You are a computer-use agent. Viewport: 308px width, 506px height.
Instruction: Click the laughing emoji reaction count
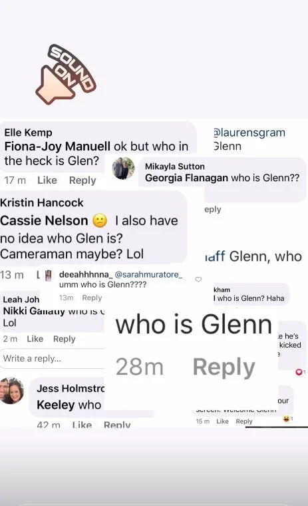[x=287, y=419]
